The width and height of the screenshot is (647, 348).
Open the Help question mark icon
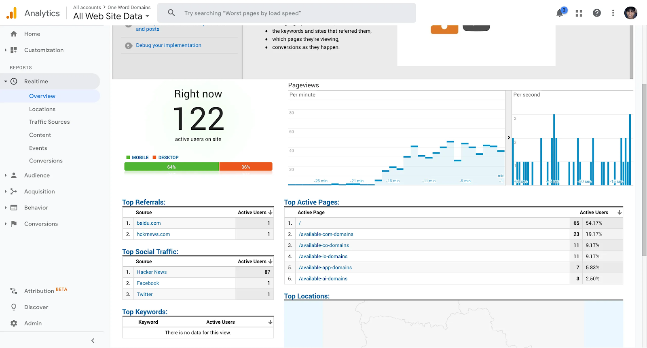coord(597,13)
